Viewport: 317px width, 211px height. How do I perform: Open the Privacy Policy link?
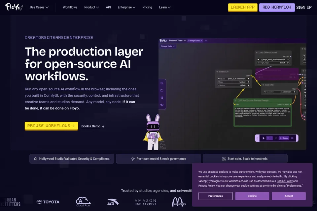(206, 186)
